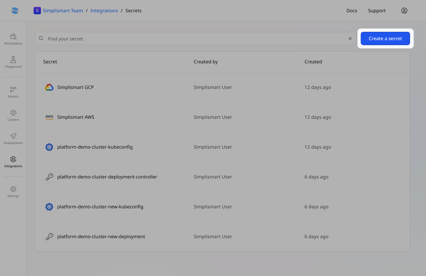Click 6 days ago in platform-demo-cluster-new-deployment row
Screen dimensions: 426x276
[317, 237]
